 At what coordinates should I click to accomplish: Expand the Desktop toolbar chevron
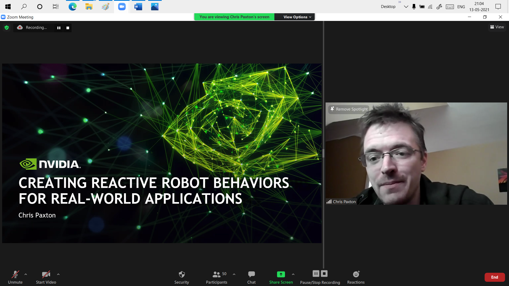coord(400,2)
